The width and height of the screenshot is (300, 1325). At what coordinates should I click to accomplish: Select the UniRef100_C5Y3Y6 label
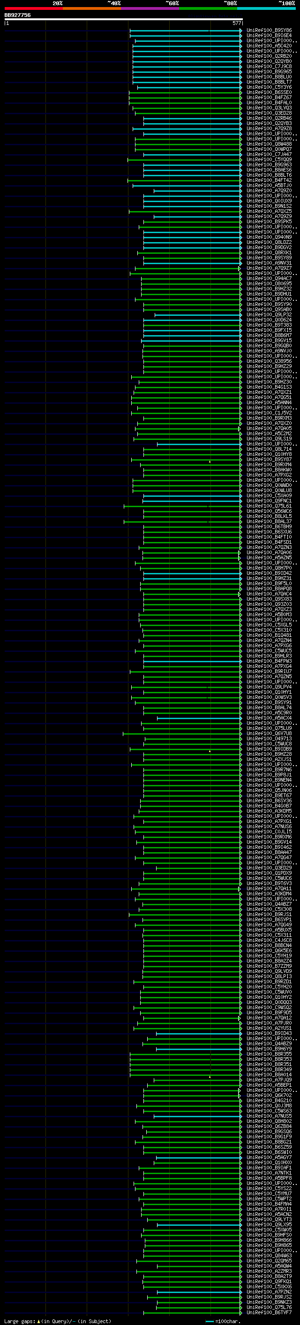coord(269,87)
